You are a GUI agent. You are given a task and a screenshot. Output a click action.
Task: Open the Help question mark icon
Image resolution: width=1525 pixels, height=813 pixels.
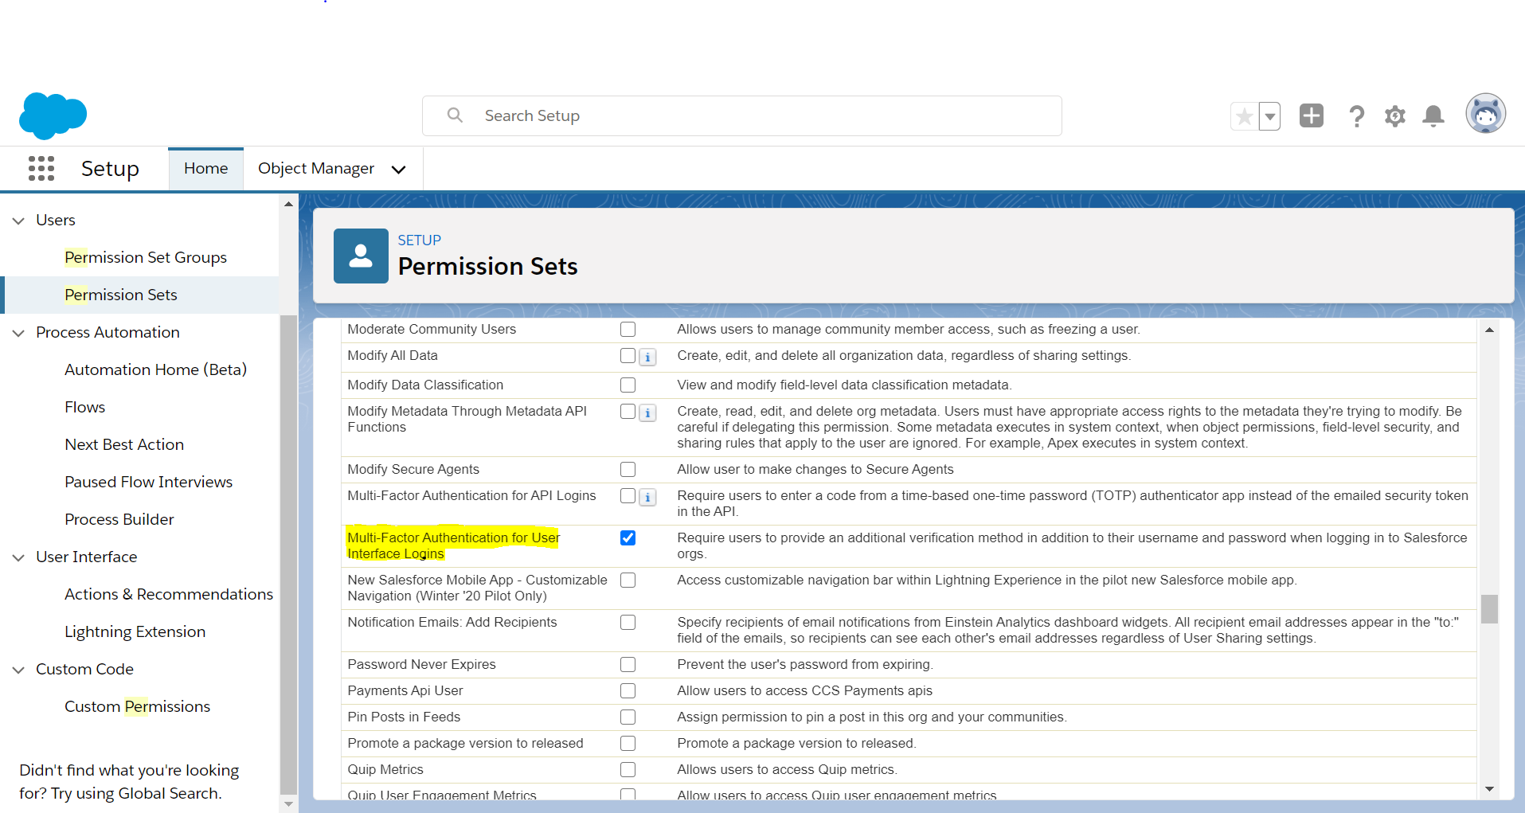click(1357, 115)
